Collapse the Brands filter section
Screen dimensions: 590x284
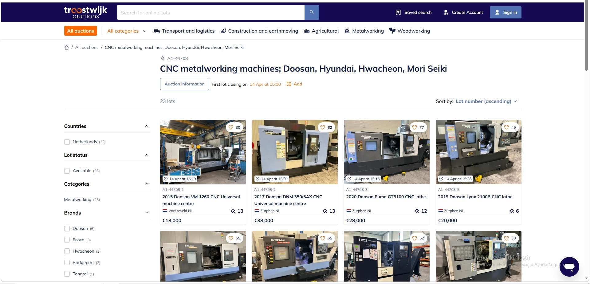147,212
